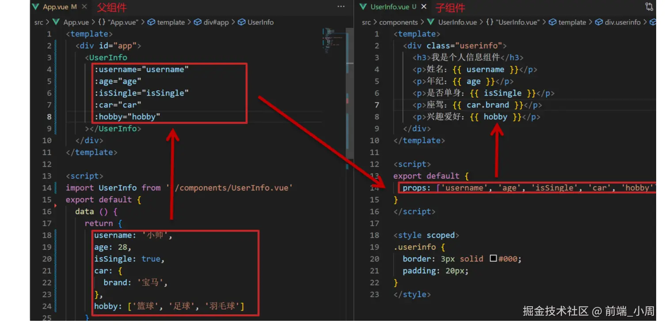Click the props array line in UserInfo.vue

[529, 188]
